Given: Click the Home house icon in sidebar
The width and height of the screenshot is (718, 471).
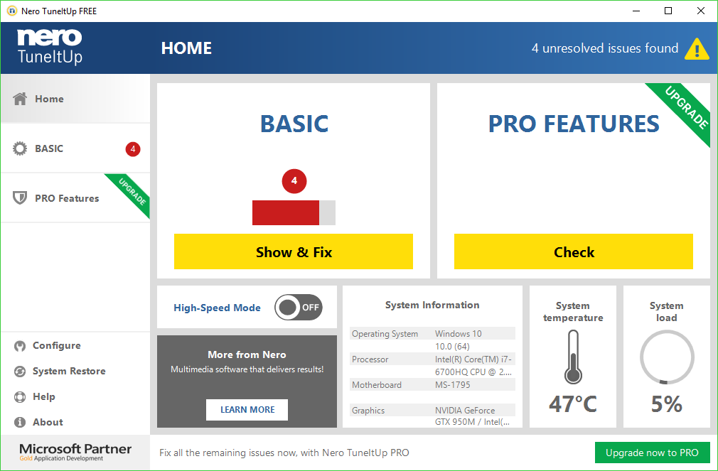Looking at the screenshot, I should click(x=20, y=99).
